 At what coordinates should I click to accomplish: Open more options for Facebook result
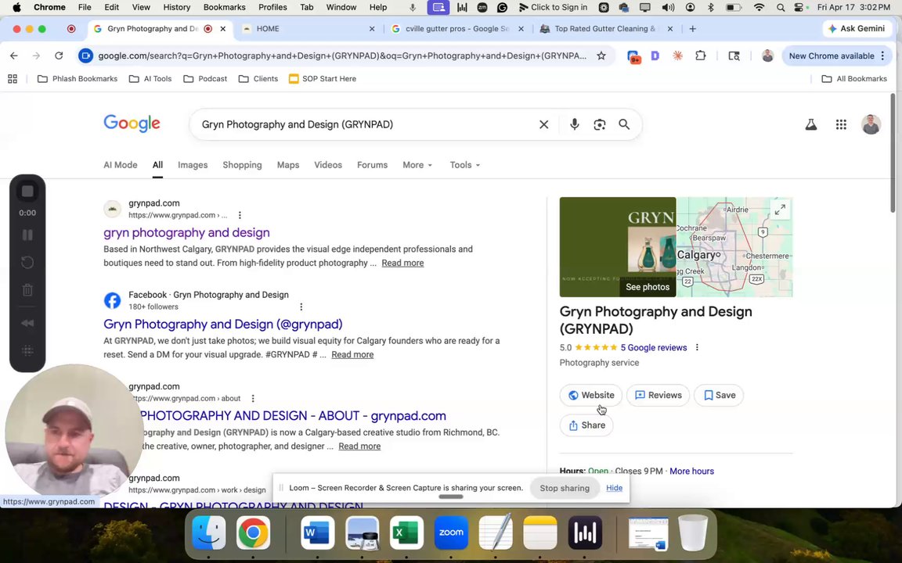(301, 307)
